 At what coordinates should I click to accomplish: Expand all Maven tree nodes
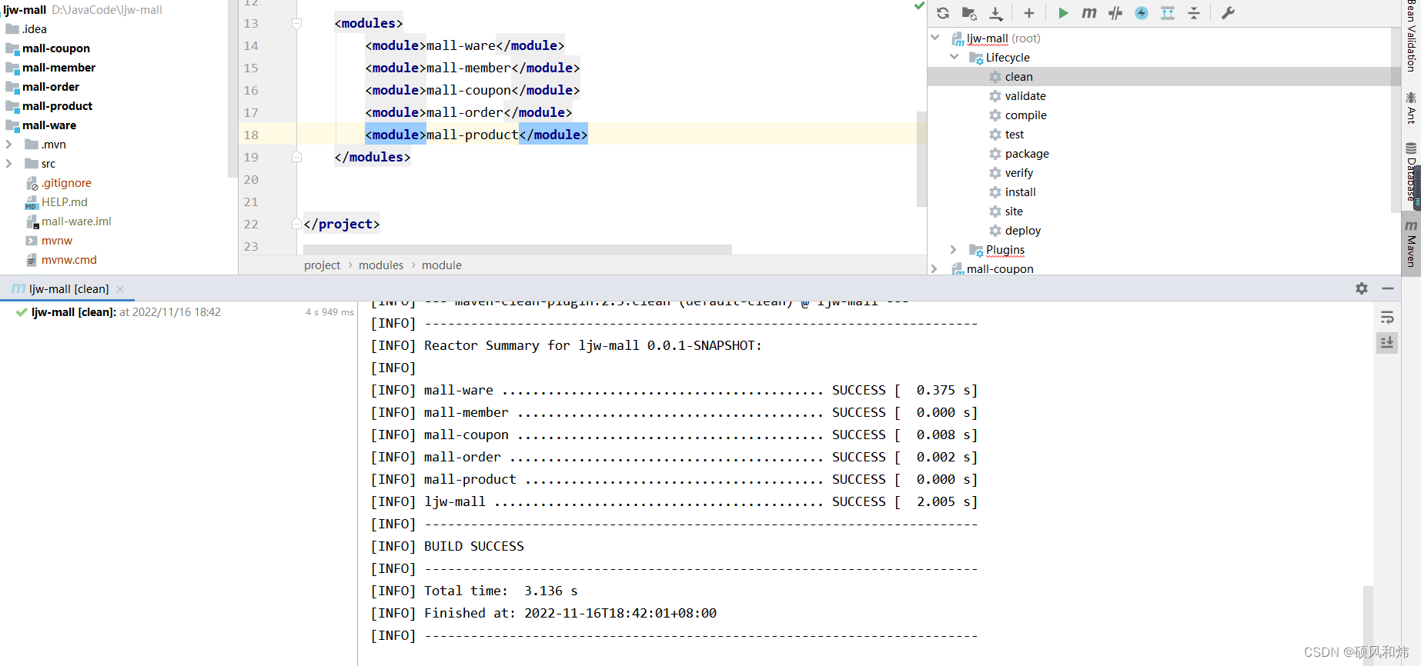(x=1168, y=13)
